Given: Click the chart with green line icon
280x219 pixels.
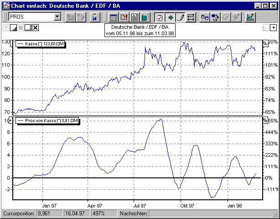Looking at the screenshot, I should [250, 18].
